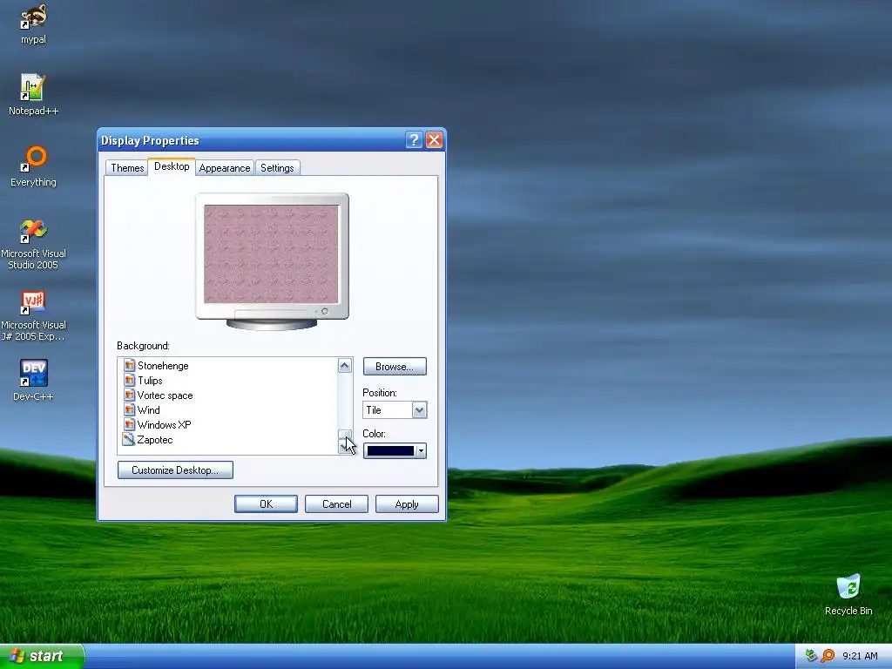The image size is (892, 669).
Task: Switch to the Themes tab
Action: [x=127, y=168]
